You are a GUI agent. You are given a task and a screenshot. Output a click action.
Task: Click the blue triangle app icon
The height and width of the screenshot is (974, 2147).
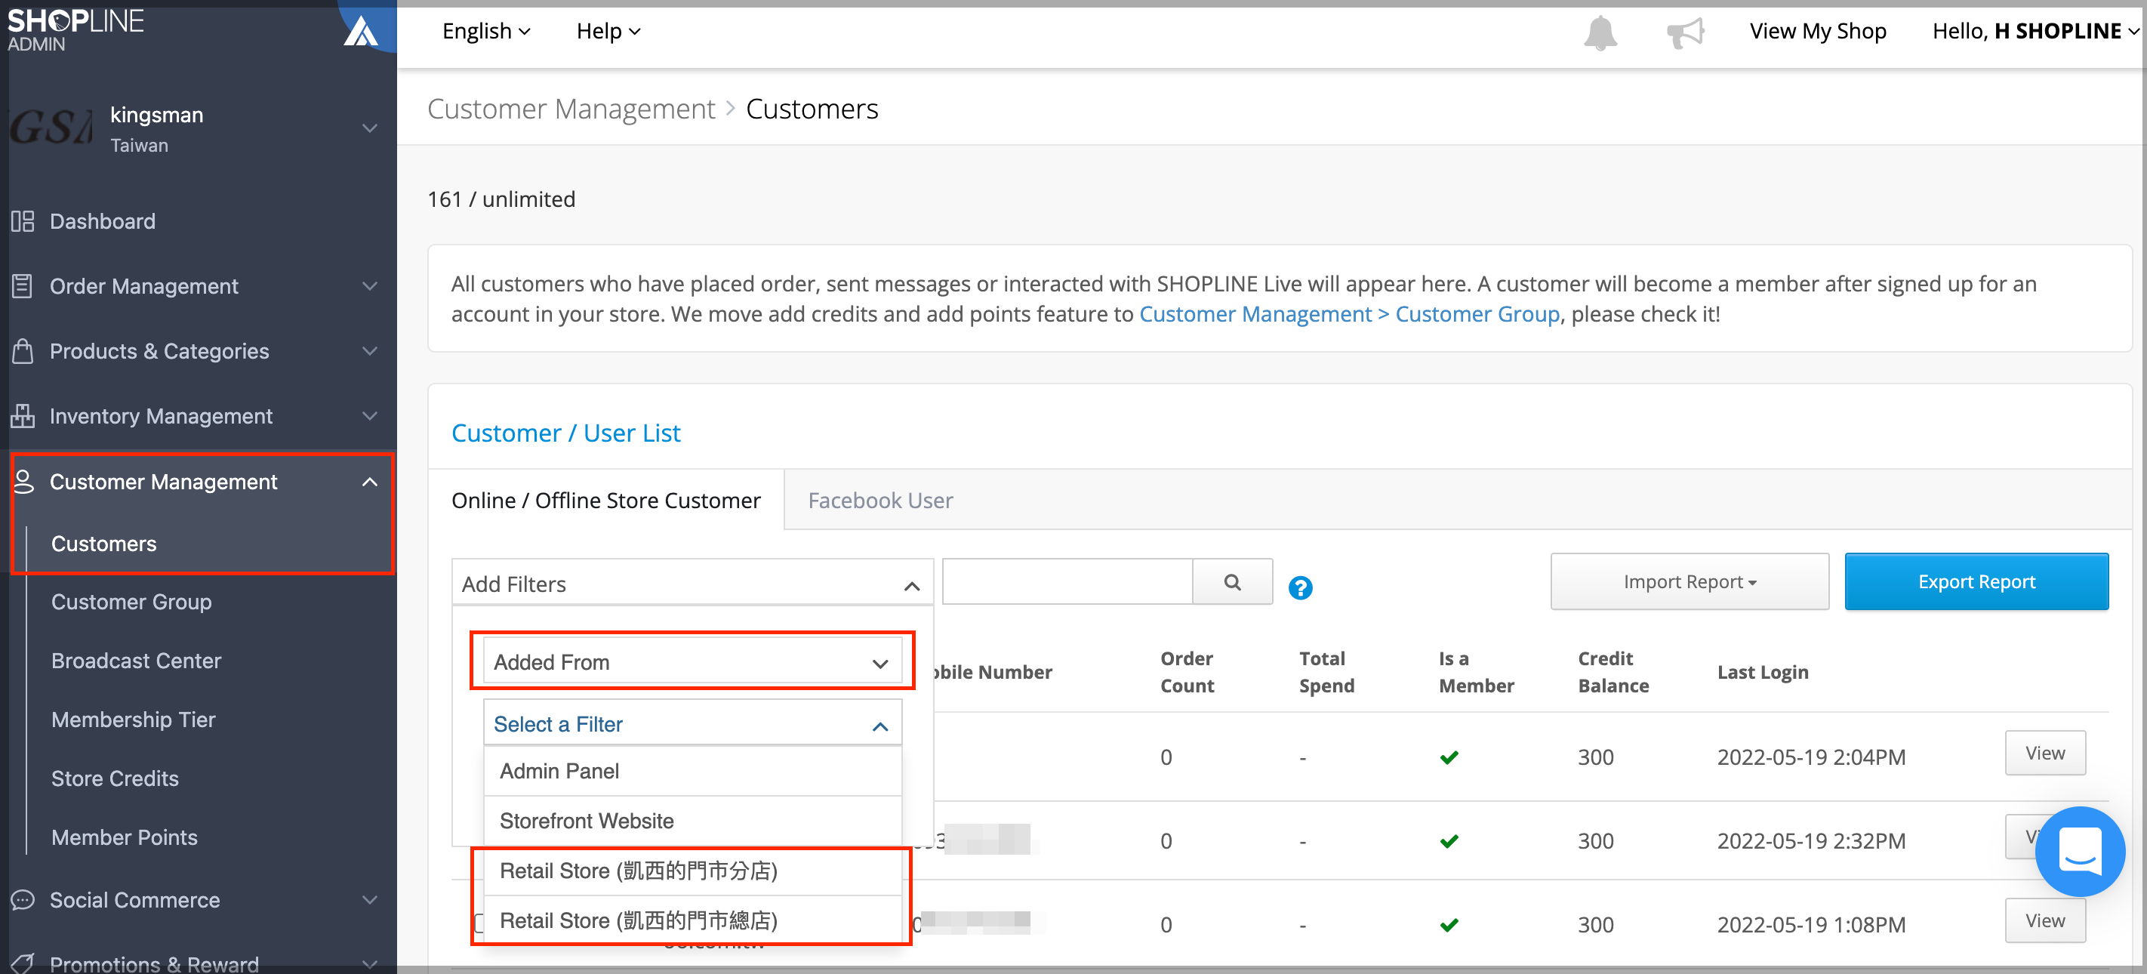click(x=361, y=32)
